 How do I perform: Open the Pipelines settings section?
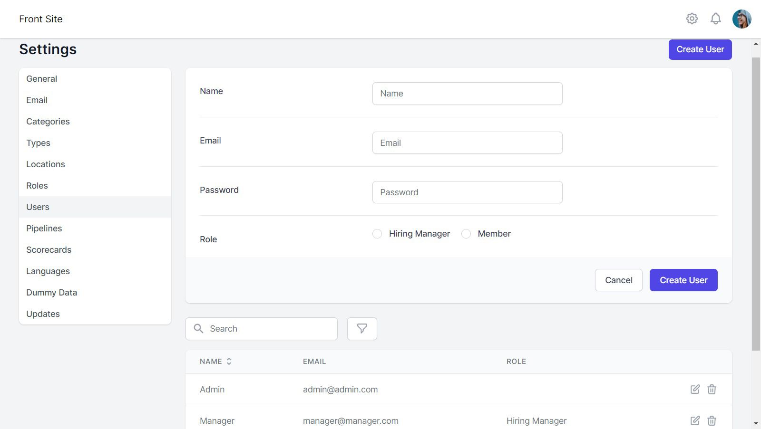44,229
